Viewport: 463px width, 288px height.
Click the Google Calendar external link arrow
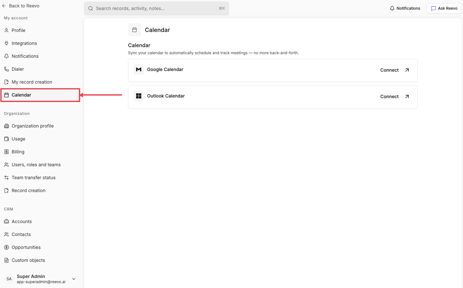coord(407,70)
